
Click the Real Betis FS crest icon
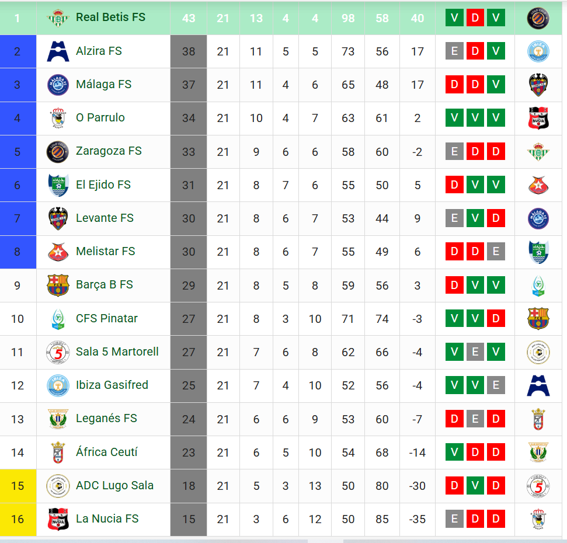click(58, 18)
